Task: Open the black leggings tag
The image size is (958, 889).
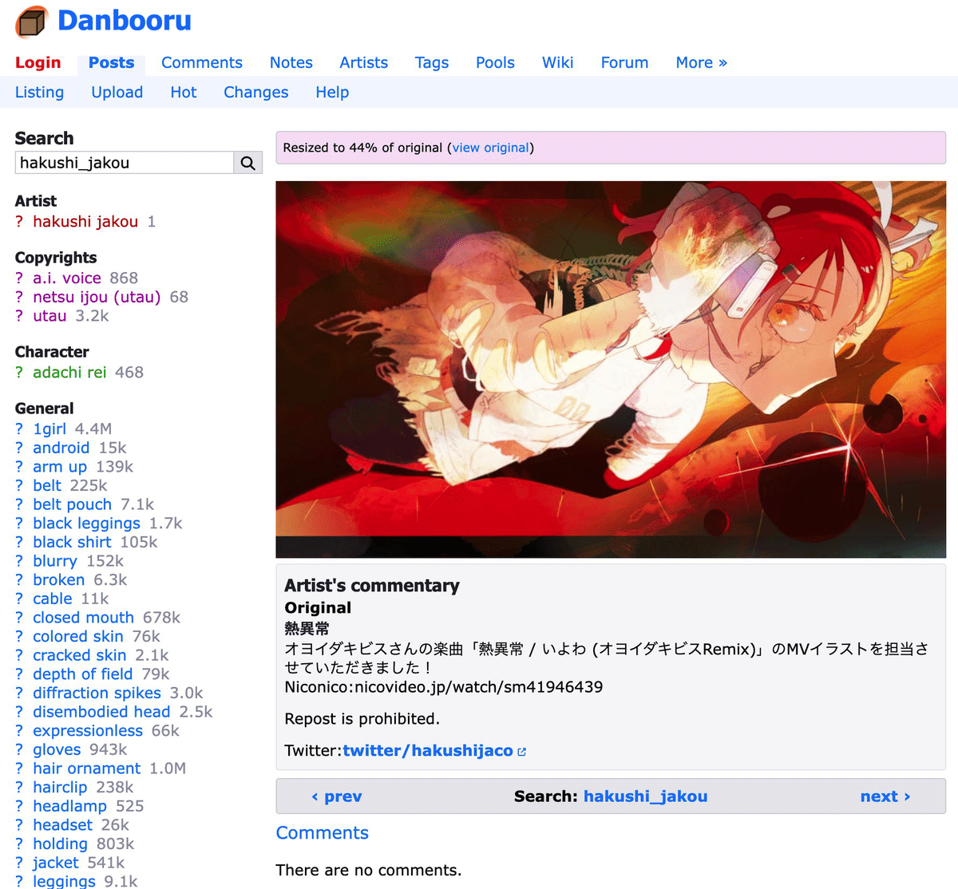Action: coord(86,524)
